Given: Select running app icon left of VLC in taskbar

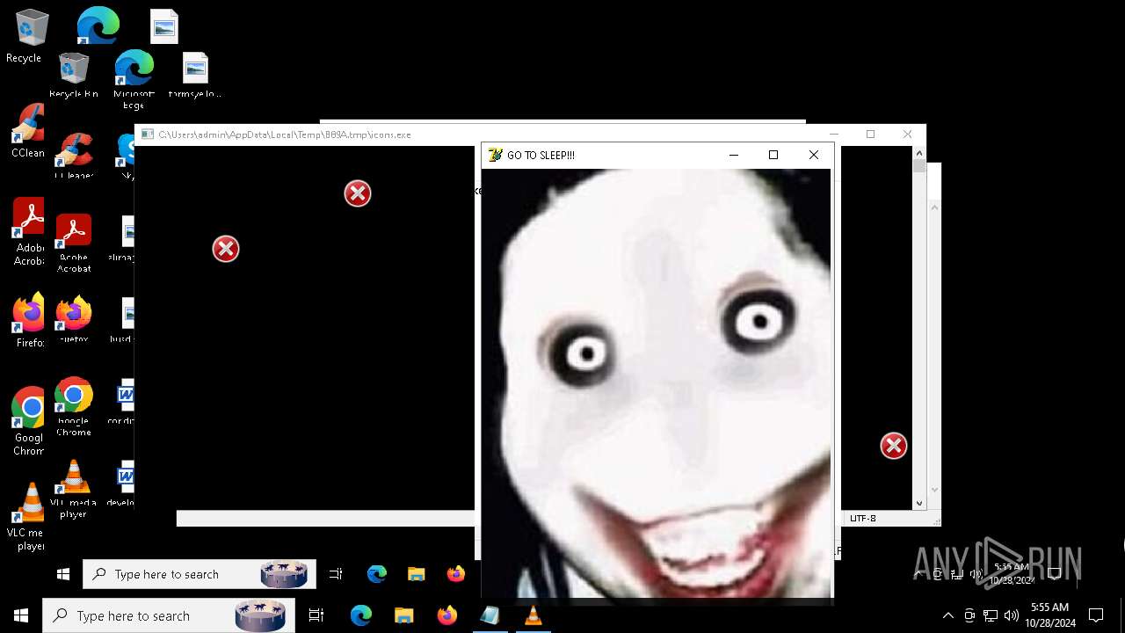Looking at the screenshot, I should [x=490, y=615].
